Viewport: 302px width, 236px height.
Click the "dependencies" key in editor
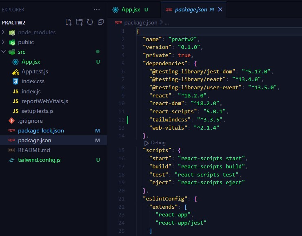[x=165, y=63]
